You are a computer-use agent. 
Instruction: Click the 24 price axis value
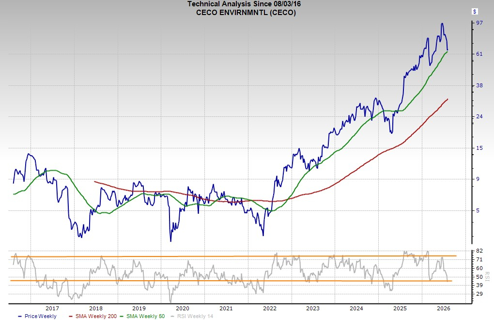click(479, 117)
